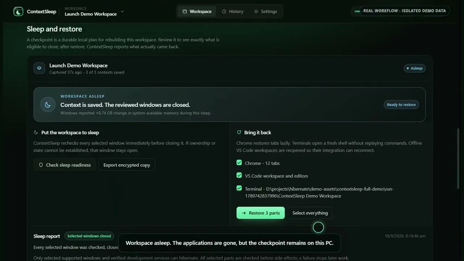464x261 pixels.
Task: Click the ContextSleep moon logo icon
Action: (x=18, y=12)
